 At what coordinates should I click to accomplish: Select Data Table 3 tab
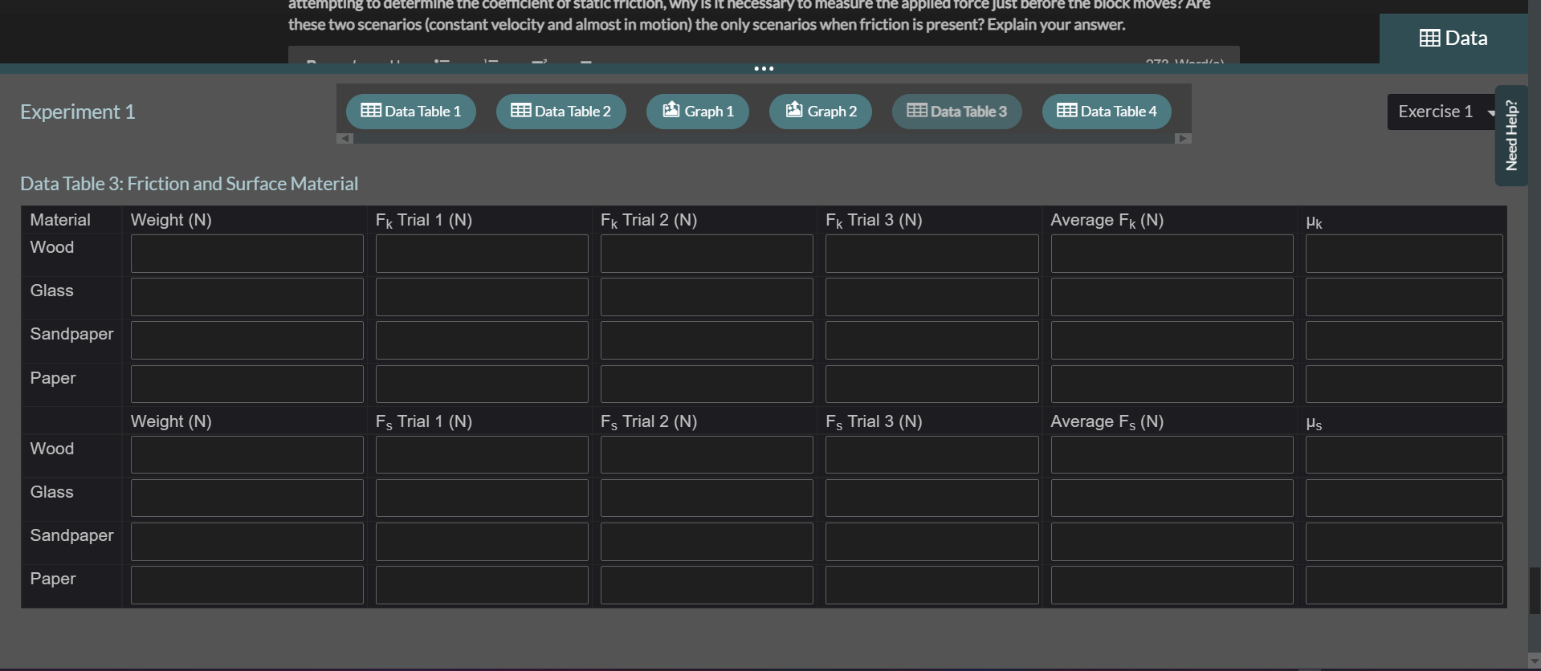(x=957, y=112)
